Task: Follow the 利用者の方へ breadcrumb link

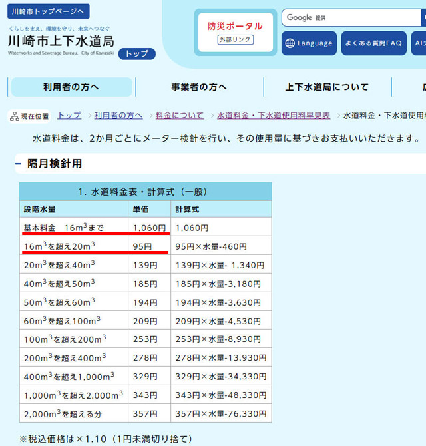Action: [118, 115]
